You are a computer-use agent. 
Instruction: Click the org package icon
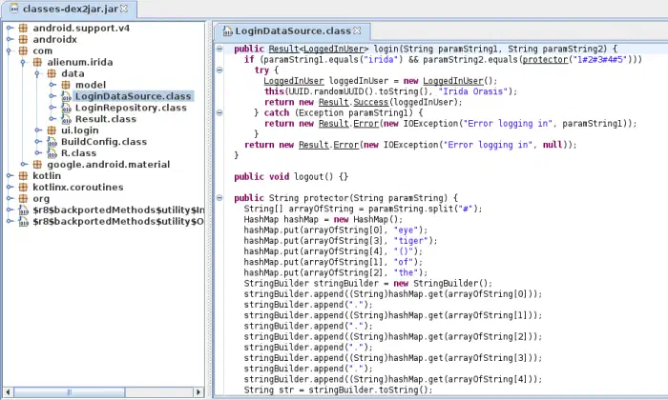(x=23, y=199)
